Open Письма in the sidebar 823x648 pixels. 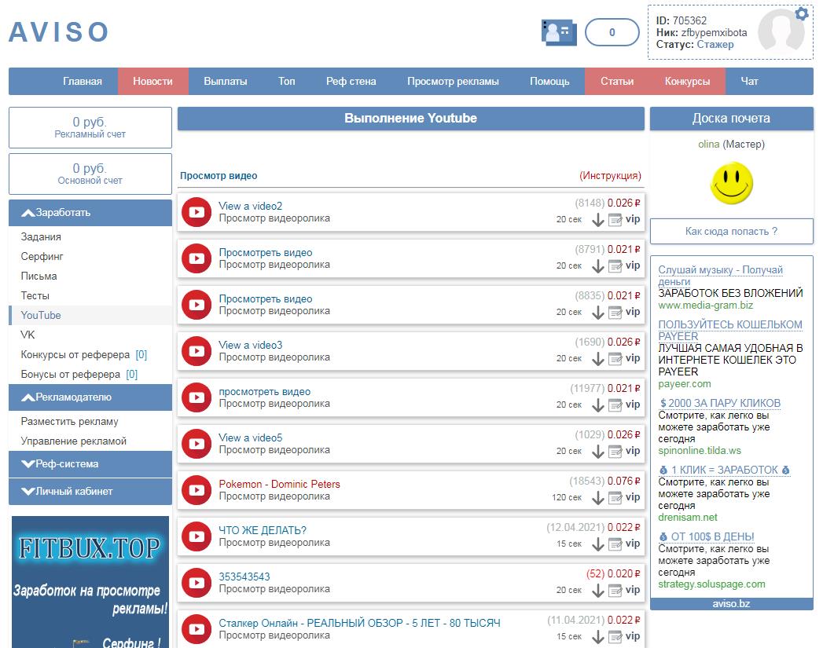[x=39, y=276]
